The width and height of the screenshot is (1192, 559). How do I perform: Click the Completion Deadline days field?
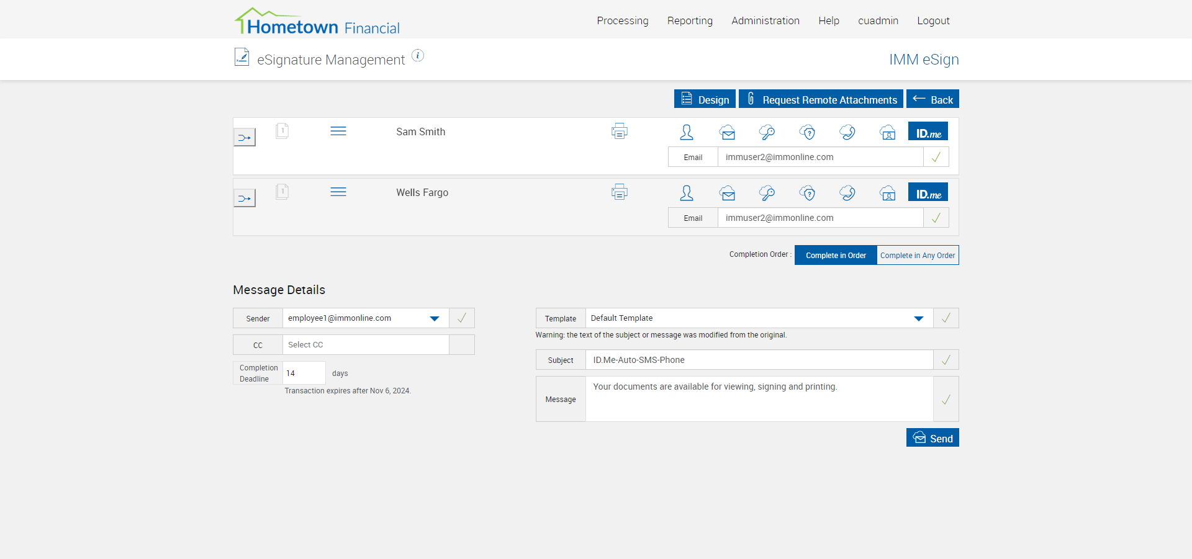304,373
